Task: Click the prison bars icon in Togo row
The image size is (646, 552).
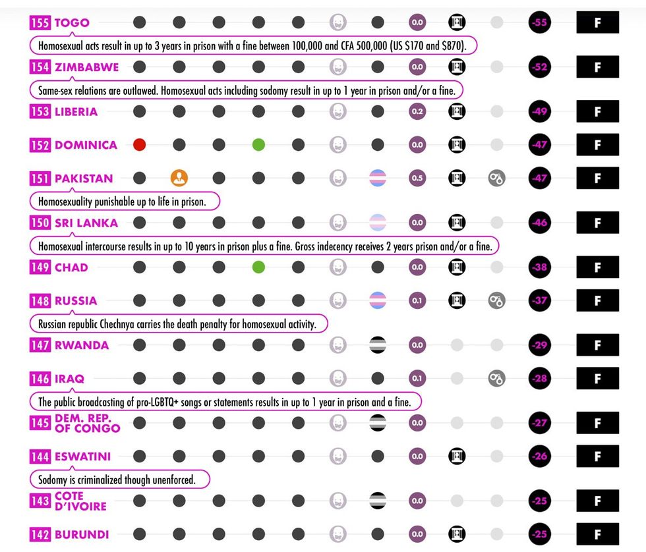Action: point(457,23)
